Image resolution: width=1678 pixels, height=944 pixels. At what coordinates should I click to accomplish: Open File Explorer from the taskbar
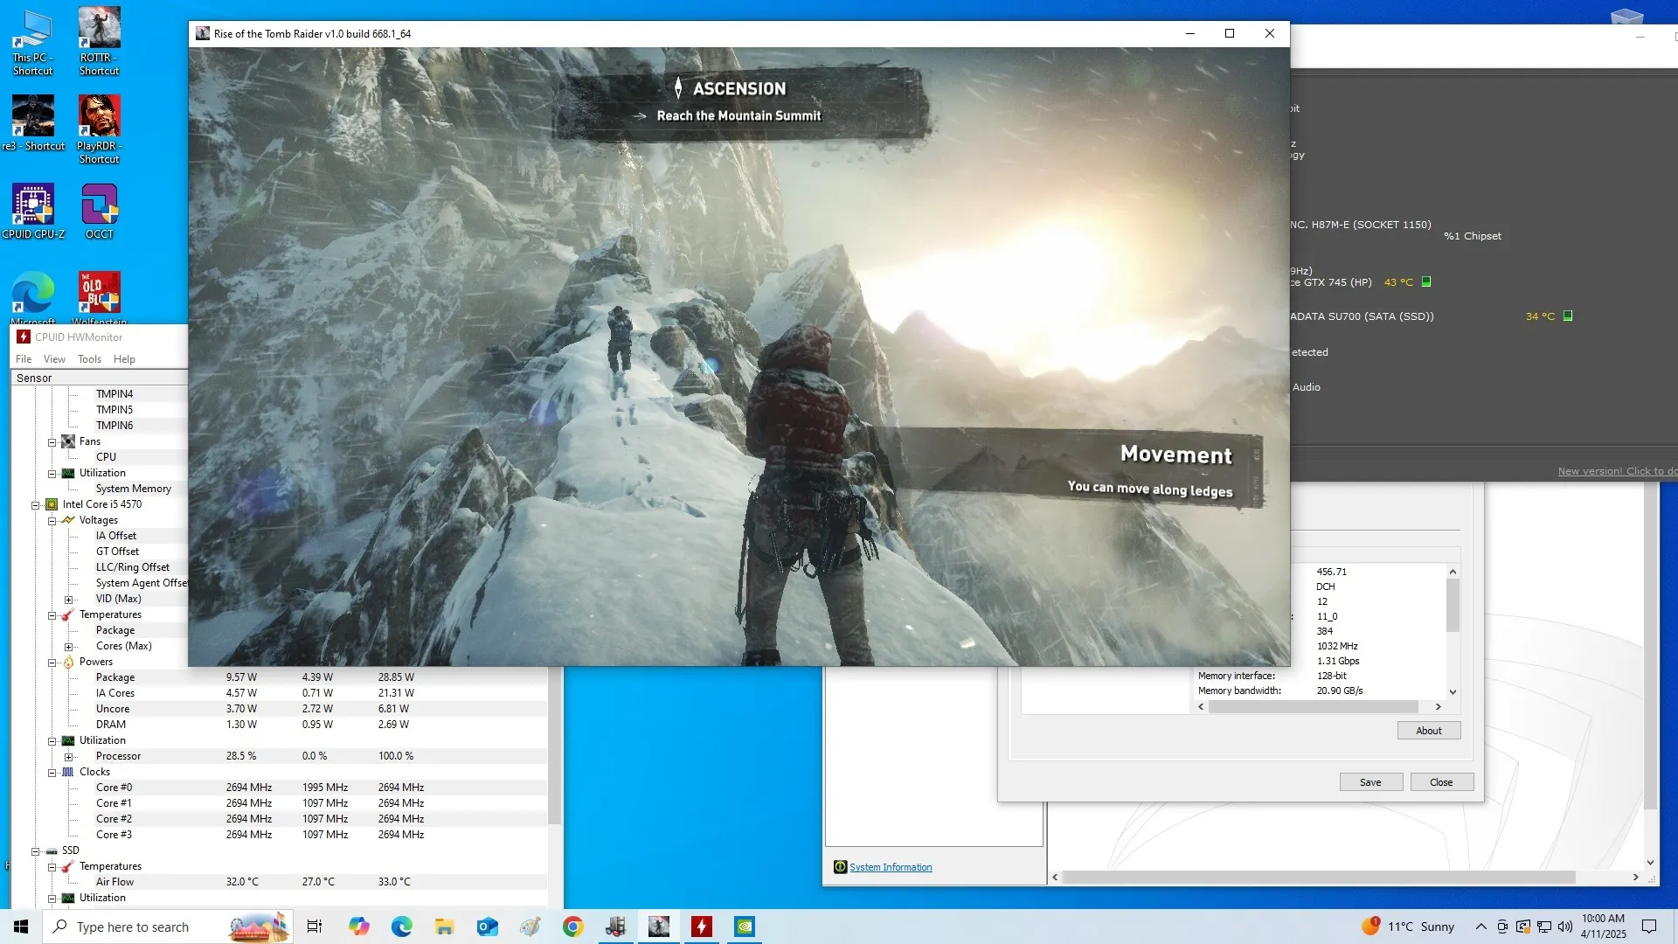click(x=444, y=927)
